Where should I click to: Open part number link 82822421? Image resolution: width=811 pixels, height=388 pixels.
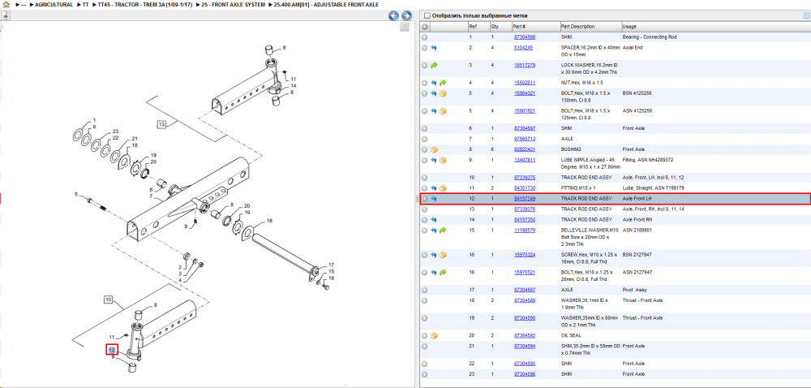[x=525, y=149]
